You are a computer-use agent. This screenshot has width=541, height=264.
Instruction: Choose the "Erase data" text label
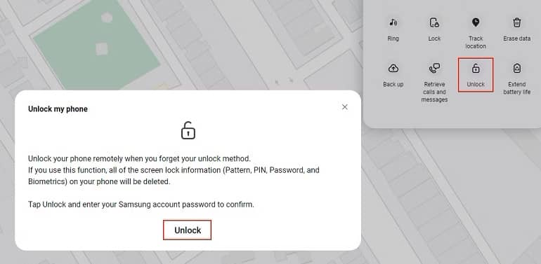coord(517,39)
